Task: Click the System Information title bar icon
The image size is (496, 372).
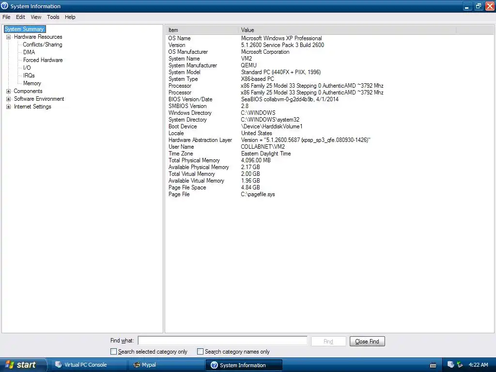Action: 4,6
